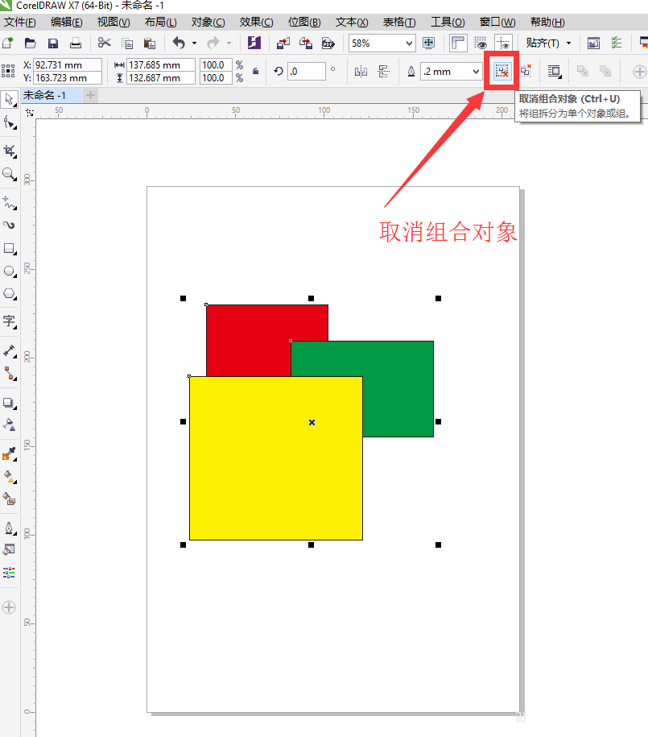This screenshot has width=648, height=737.
Task: Select the Crop tool
Action: [10, 151]
